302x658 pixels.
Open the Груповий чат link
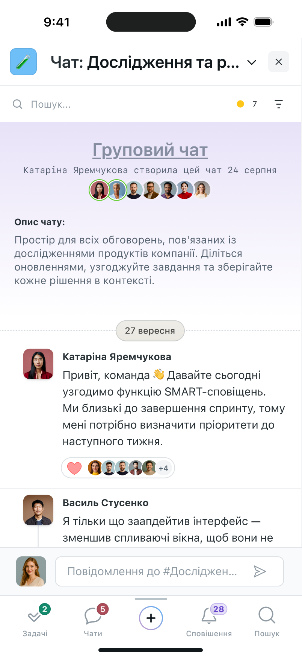tap(150, 150)
